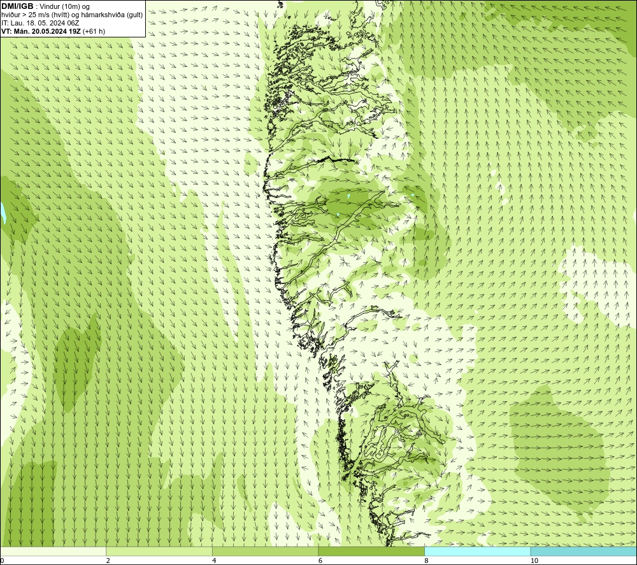This screenshot has width=637, height=565.
Task: Click the 8–10 m/s light cyan swatch
Action: [x=477, y=551]
